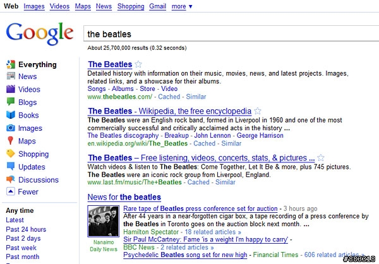Click the newspaper icon beside News
The width and height of the screenshot is (379, 264).
[x=11, y=76]
